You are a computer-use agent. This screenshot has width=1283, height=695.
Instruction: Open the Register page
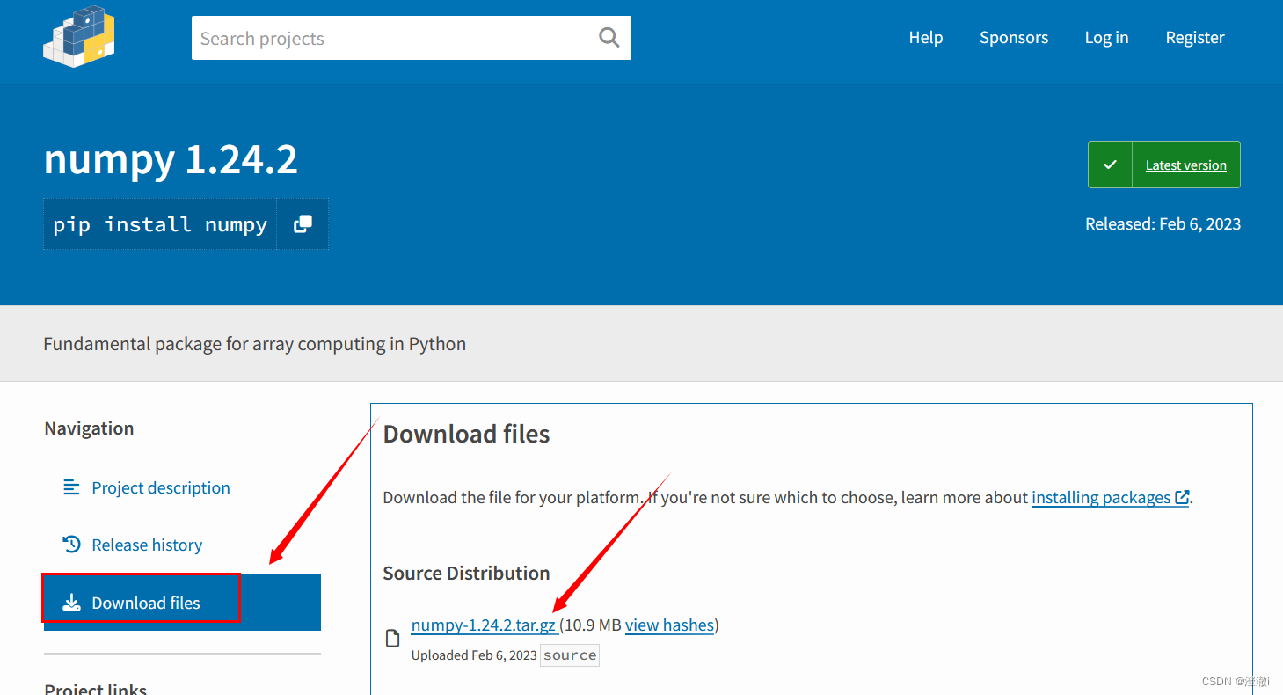1195,37
